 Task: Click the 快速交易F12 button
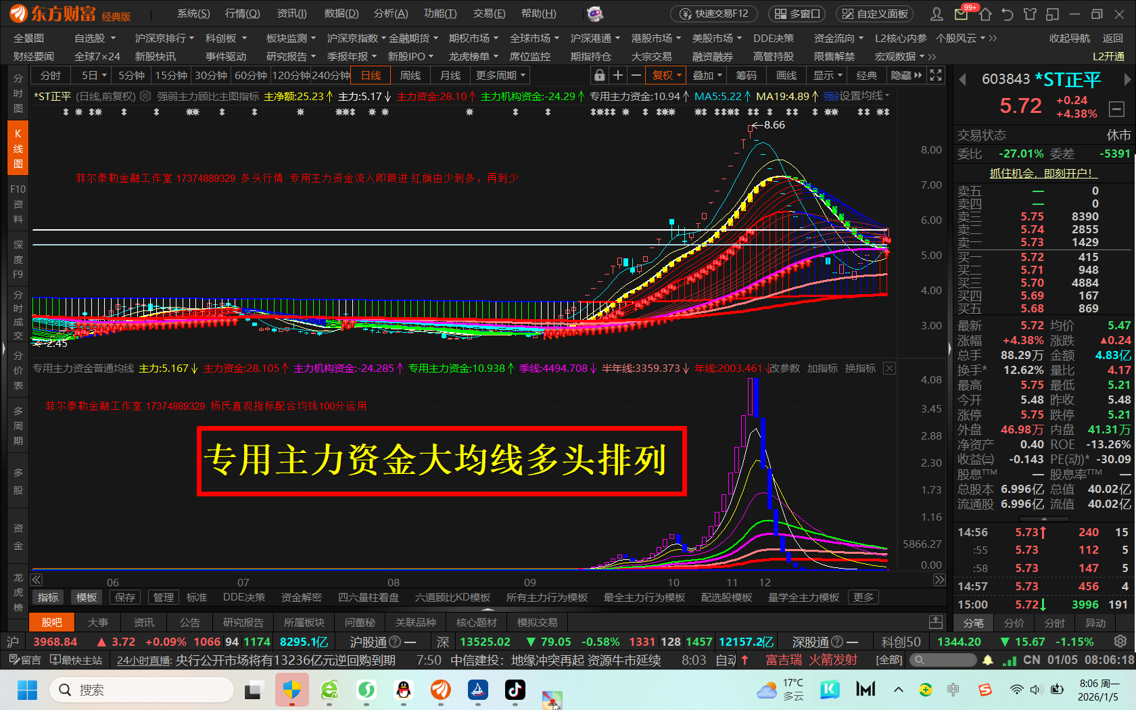[x=714, y=14]
